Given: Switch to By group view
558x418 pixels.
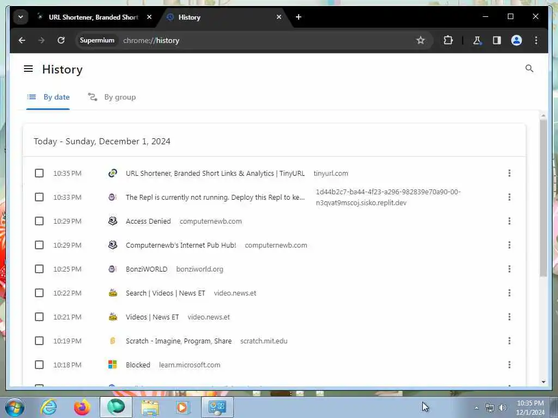Looking at the screenshot, I should click(x=112, y=97).
